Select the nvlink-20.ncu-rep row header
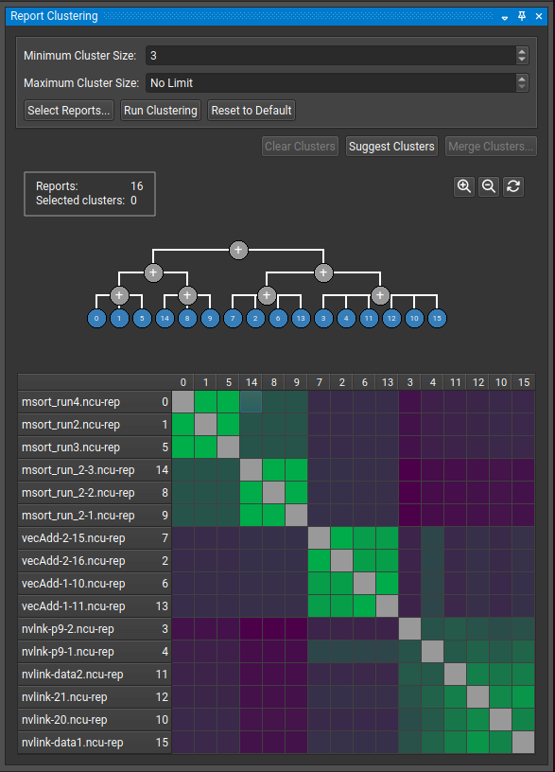The width and height of the screenshot is (555, 772). pos(95,719)
